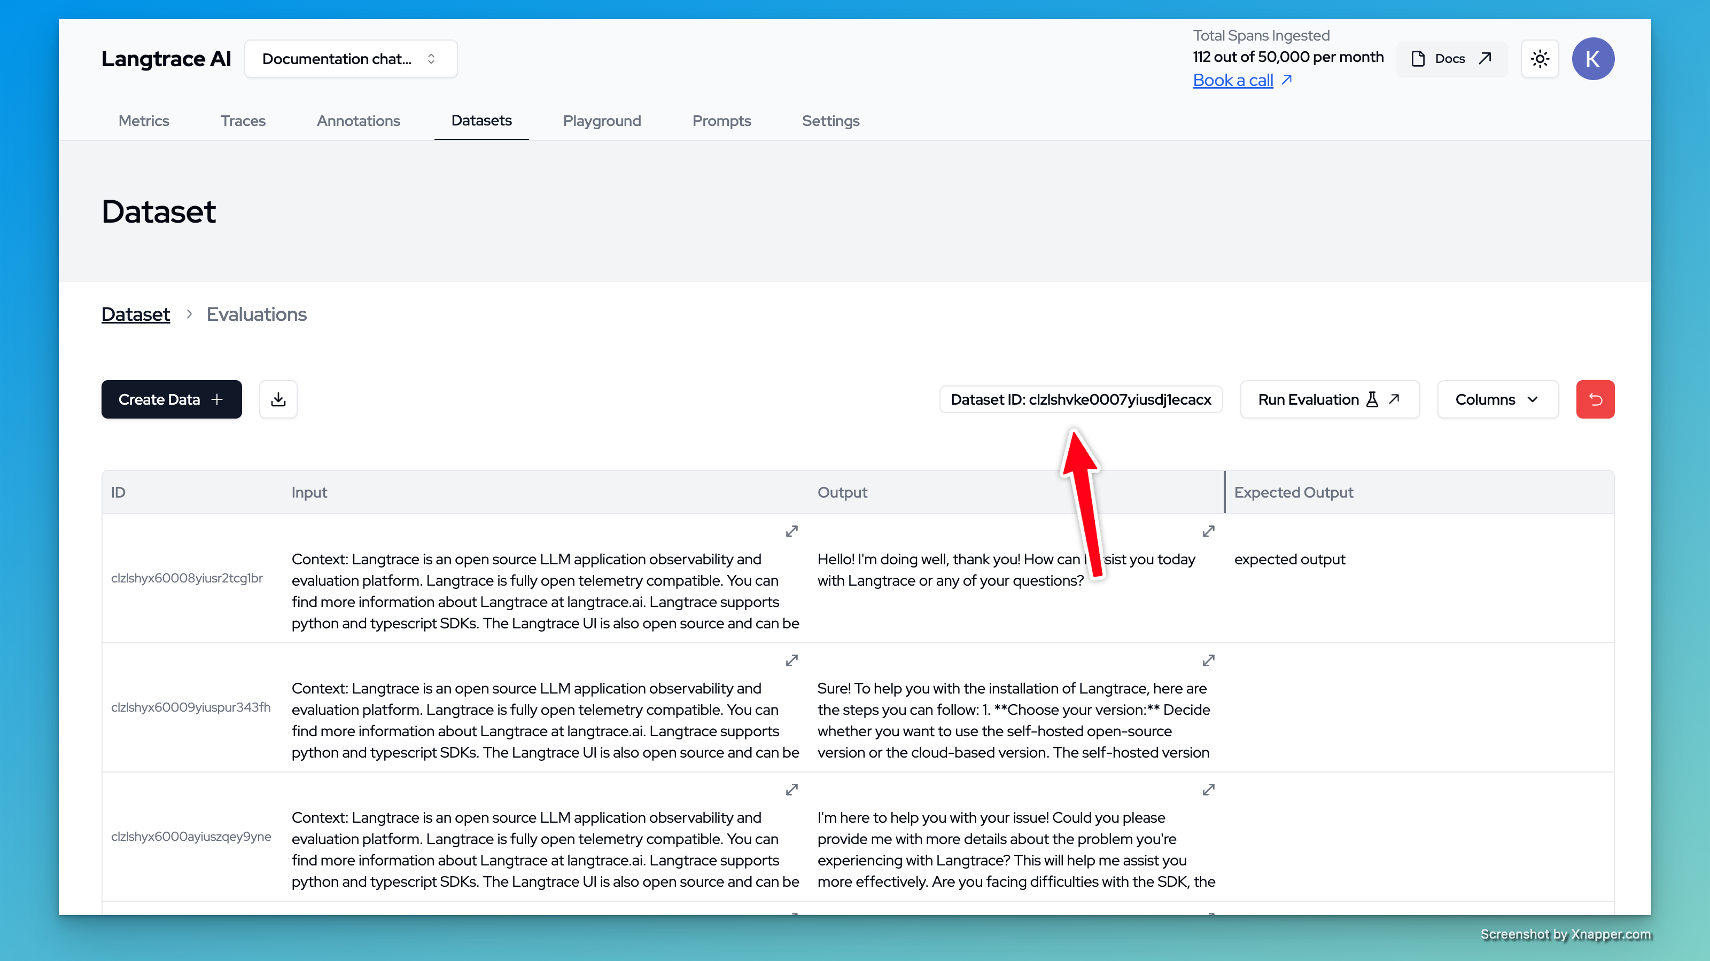Expand the second row's Input cell
The height and width of the screenshot is (961, 1710).
pos(791,660)
